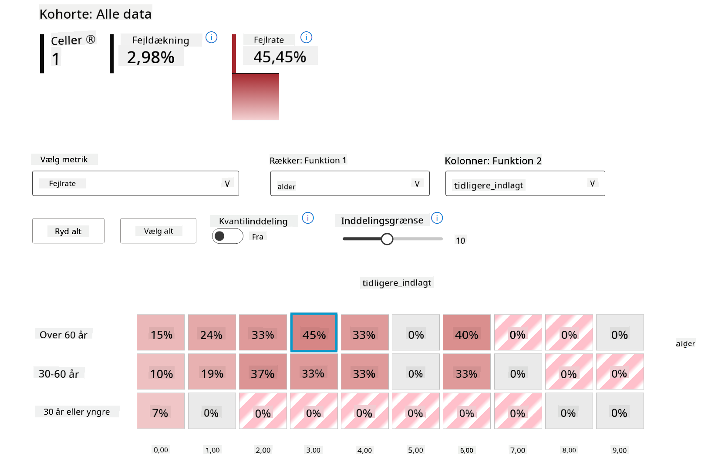708x460 pixels.
Task: Click info icon next to Fejlrate
Action: point(306,37)
